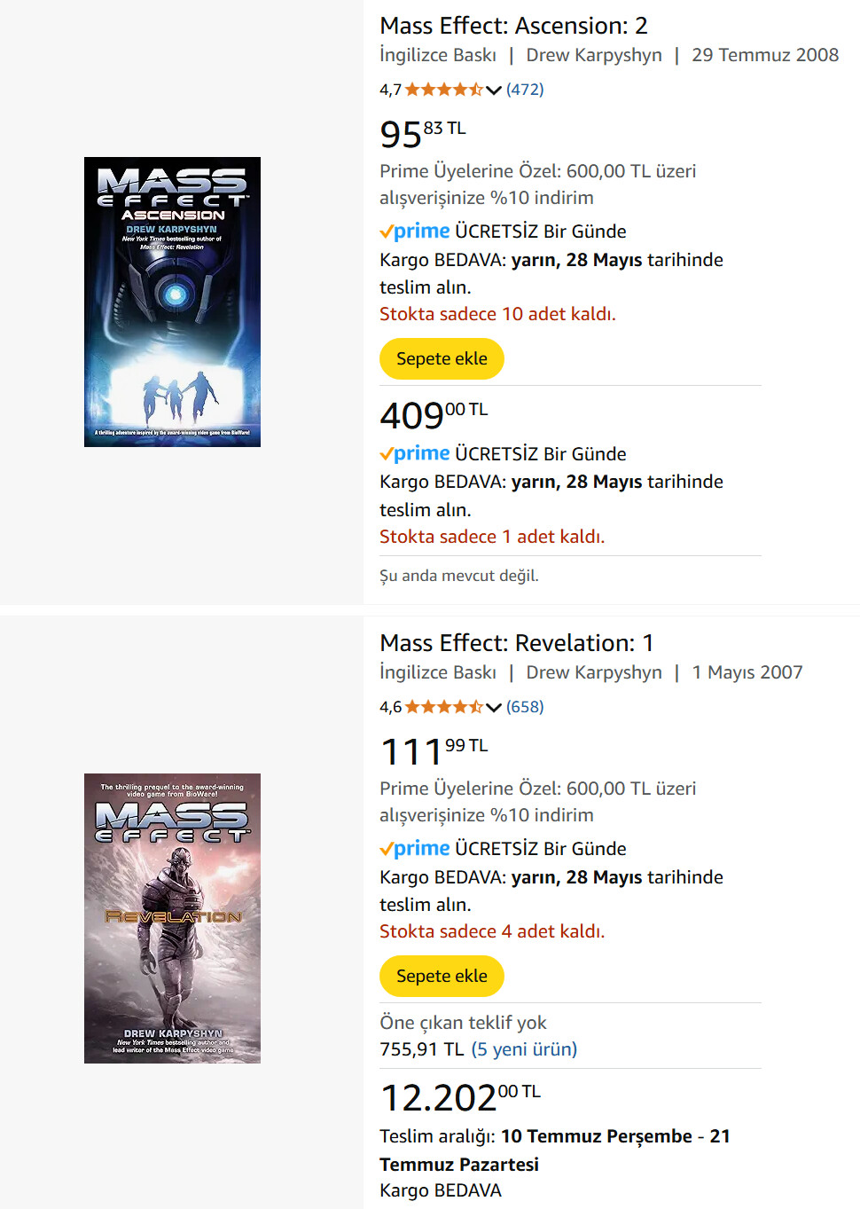This screenshot has width=860, height=1209.
Task: Expand the rating breakdown chevron for Revelation
Action: 494,707
